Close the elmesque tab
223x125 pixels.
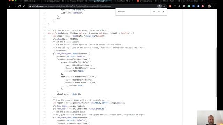click(63, 1)
